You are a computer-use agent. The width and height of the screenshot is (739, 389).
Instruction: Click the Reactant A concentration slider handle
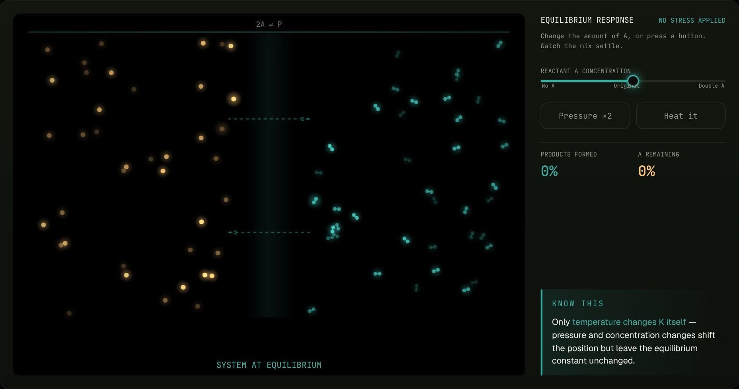click(633, 81)
